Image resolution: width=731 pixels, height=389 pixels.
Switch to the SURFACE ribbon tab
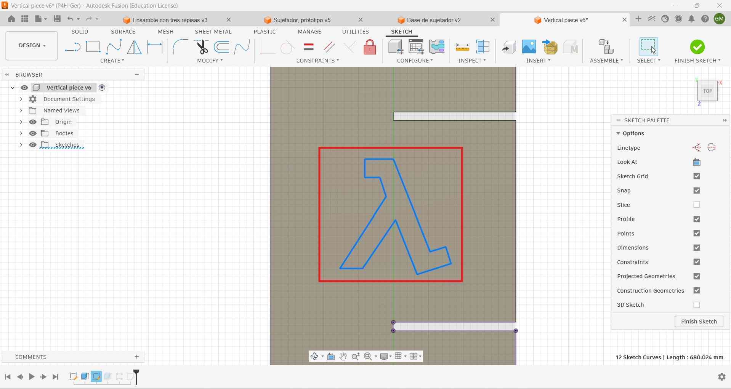click(x=123, y=32)
